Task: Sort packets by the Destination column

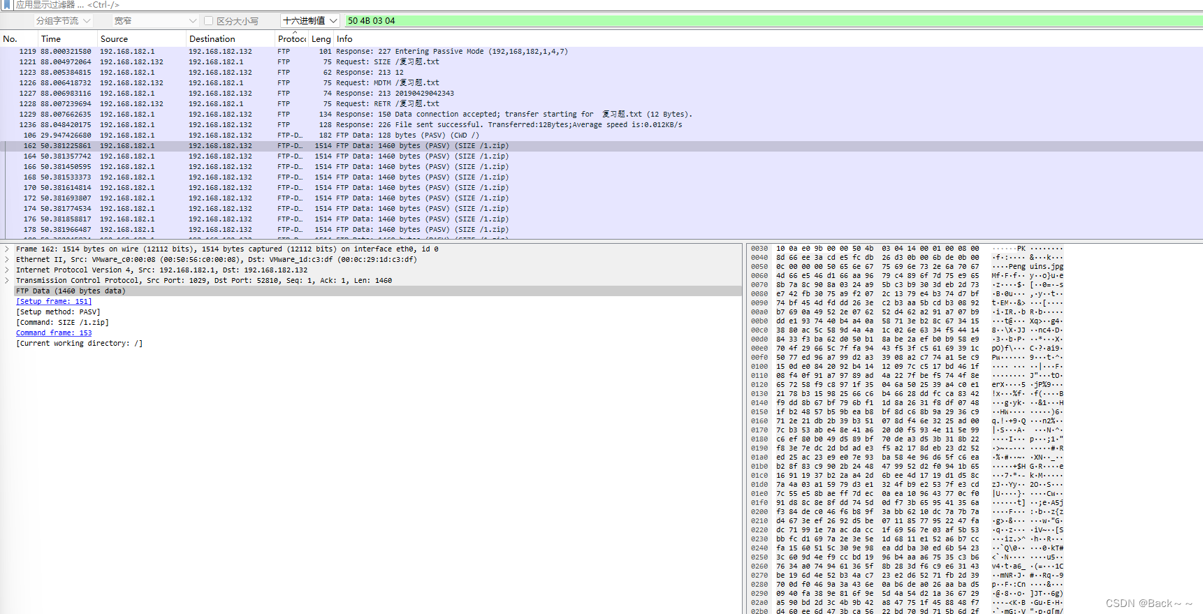Action: click(x=231, y=39)
